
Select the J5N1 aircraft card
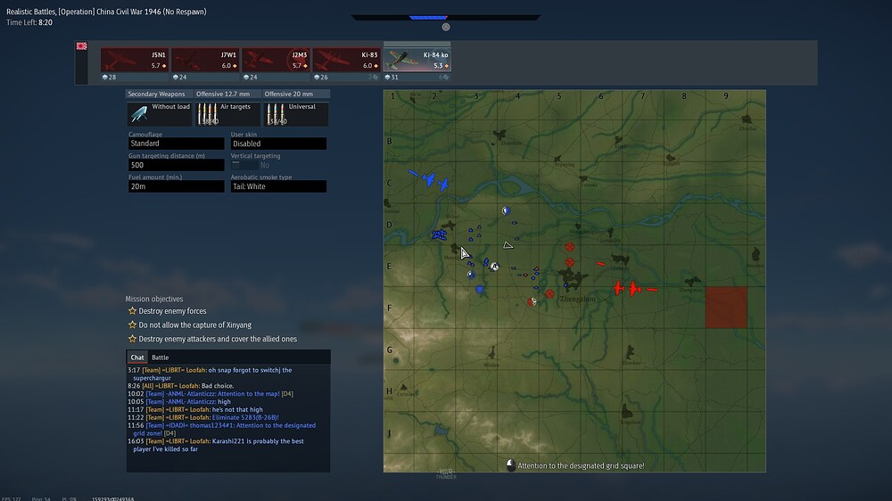[x=135, y=61]
